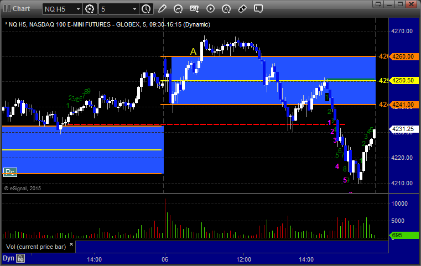Screen dimensions: 421x266
Task: Click the bar replay play icon
Action: click(210, 9)
